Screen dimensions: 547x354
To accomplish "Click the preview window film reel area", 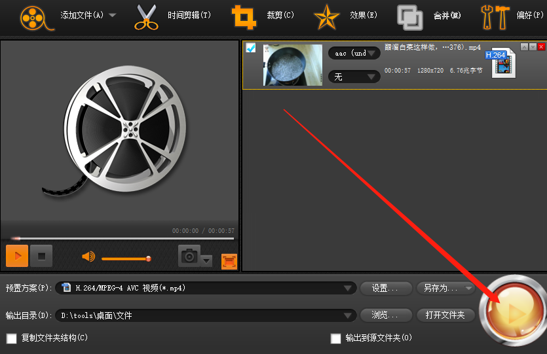I will click(120, 131).
